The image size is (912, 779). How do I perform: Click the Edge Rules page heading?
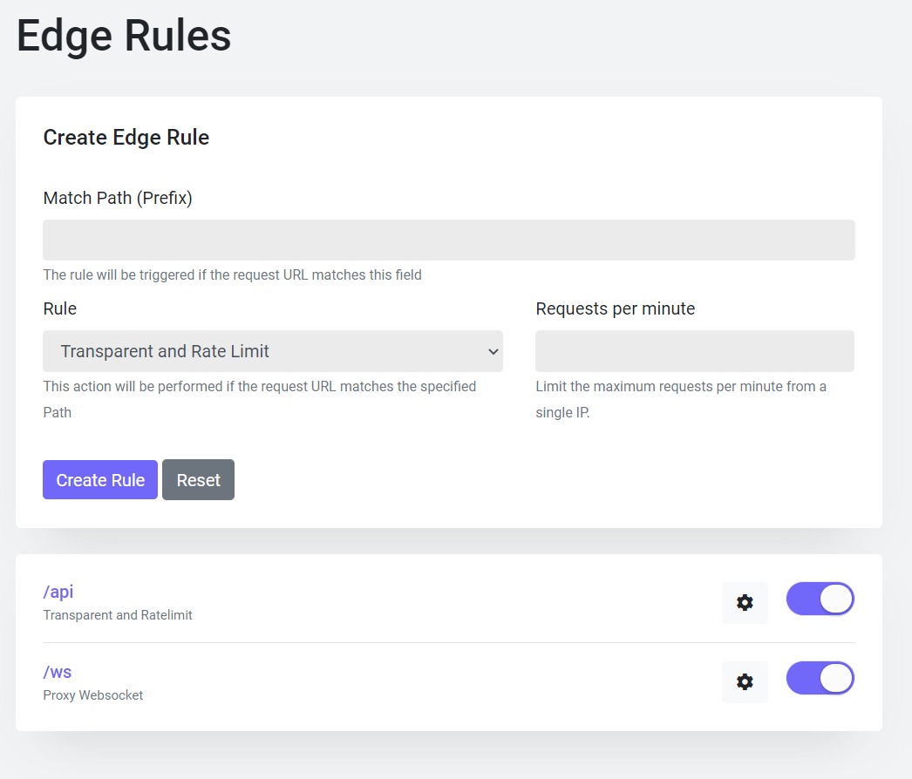[124, 37]
